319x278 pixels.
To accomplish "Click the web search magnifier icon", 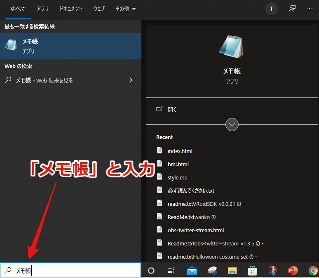I will [x=8, y=80].
